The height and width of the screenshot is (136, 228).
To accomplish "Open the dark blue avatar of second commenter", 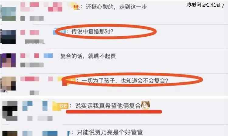I will click(x=8, y=36).
